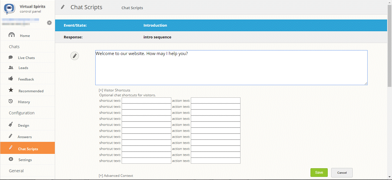Image resolution: width=392 pixels, height=180 pixels.
Task: Click the first shortcut text field
Action: point(146,100)
